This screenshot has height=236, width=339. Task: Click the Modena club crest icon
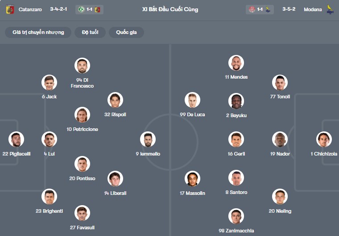330,9
